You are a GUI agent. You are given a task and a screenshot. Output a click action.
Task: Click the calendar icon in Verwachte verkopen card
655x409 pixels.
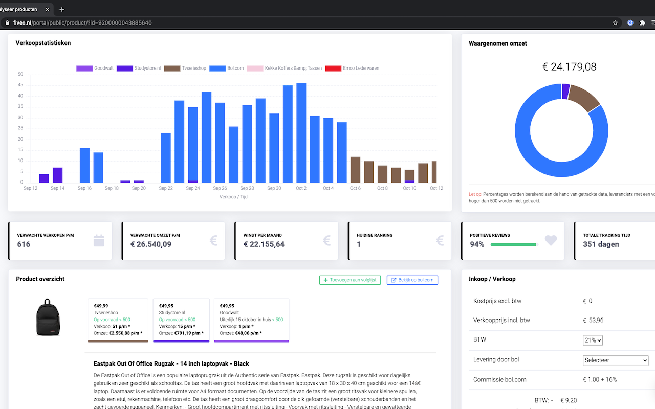point(99,240)
